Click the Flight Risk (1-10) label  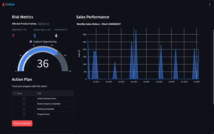pos(19,30)
